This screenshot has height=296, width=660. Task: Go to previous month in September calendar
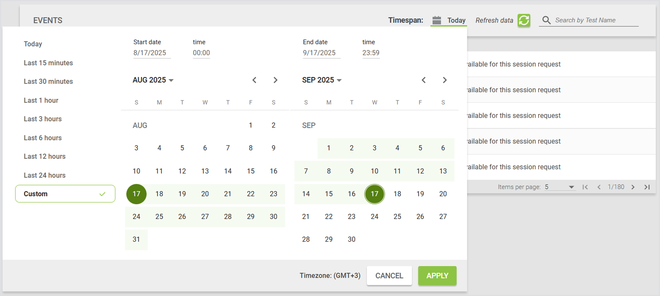[424, 80]
